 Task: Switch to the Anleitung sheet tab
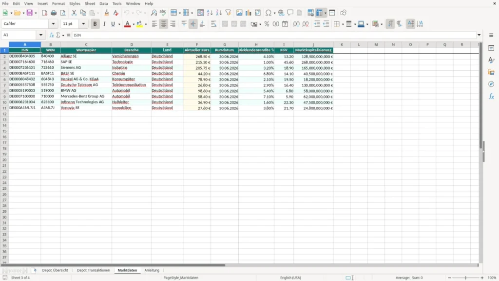[x=152, y=270]
